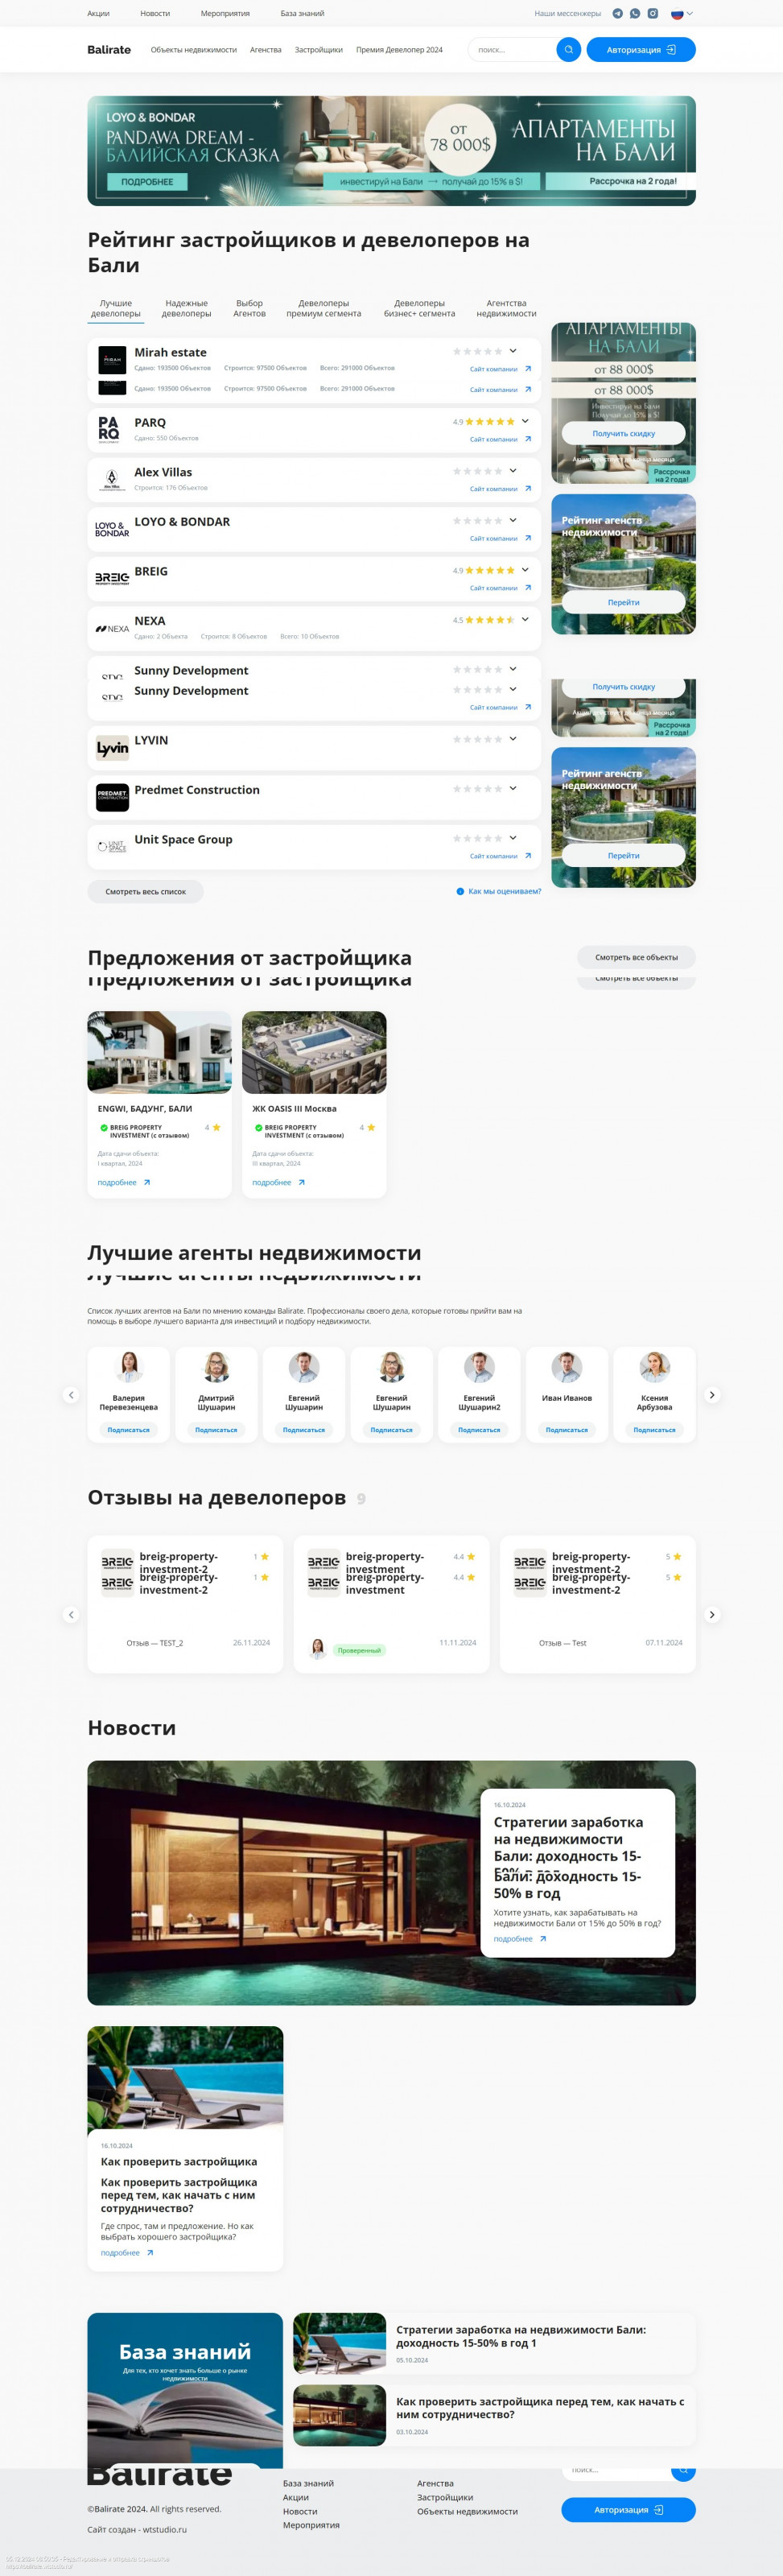The width and height of the screenshot is (783, 2576).
Task: Open Девелоперы бизнес+ сегмента tab
Action: 420,308
